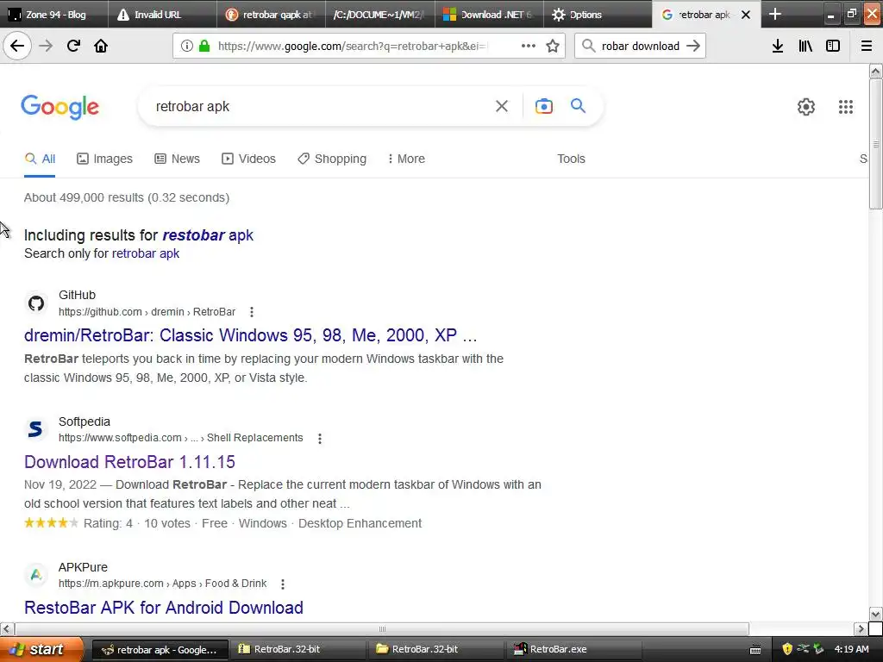Open the RetroBar.32-bit archive taskbar item
Viewport: 883px width, 662px height.
pos(299,649)
